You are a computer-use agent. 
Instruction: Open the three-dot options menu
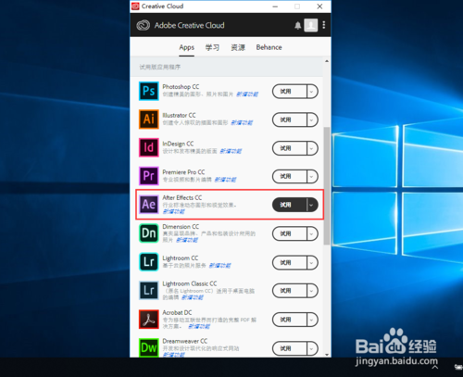coord(324,25)
